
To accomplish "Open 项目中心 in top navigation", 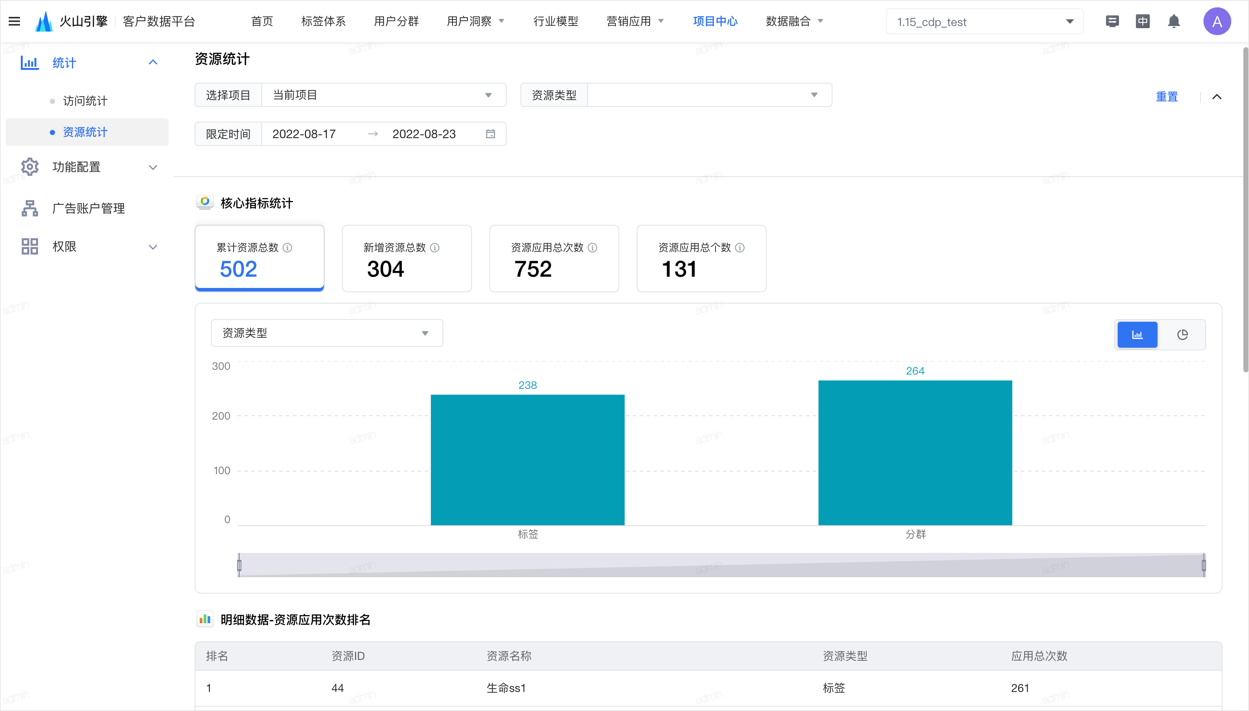I will pyautogui.click(x=716, y=21).
